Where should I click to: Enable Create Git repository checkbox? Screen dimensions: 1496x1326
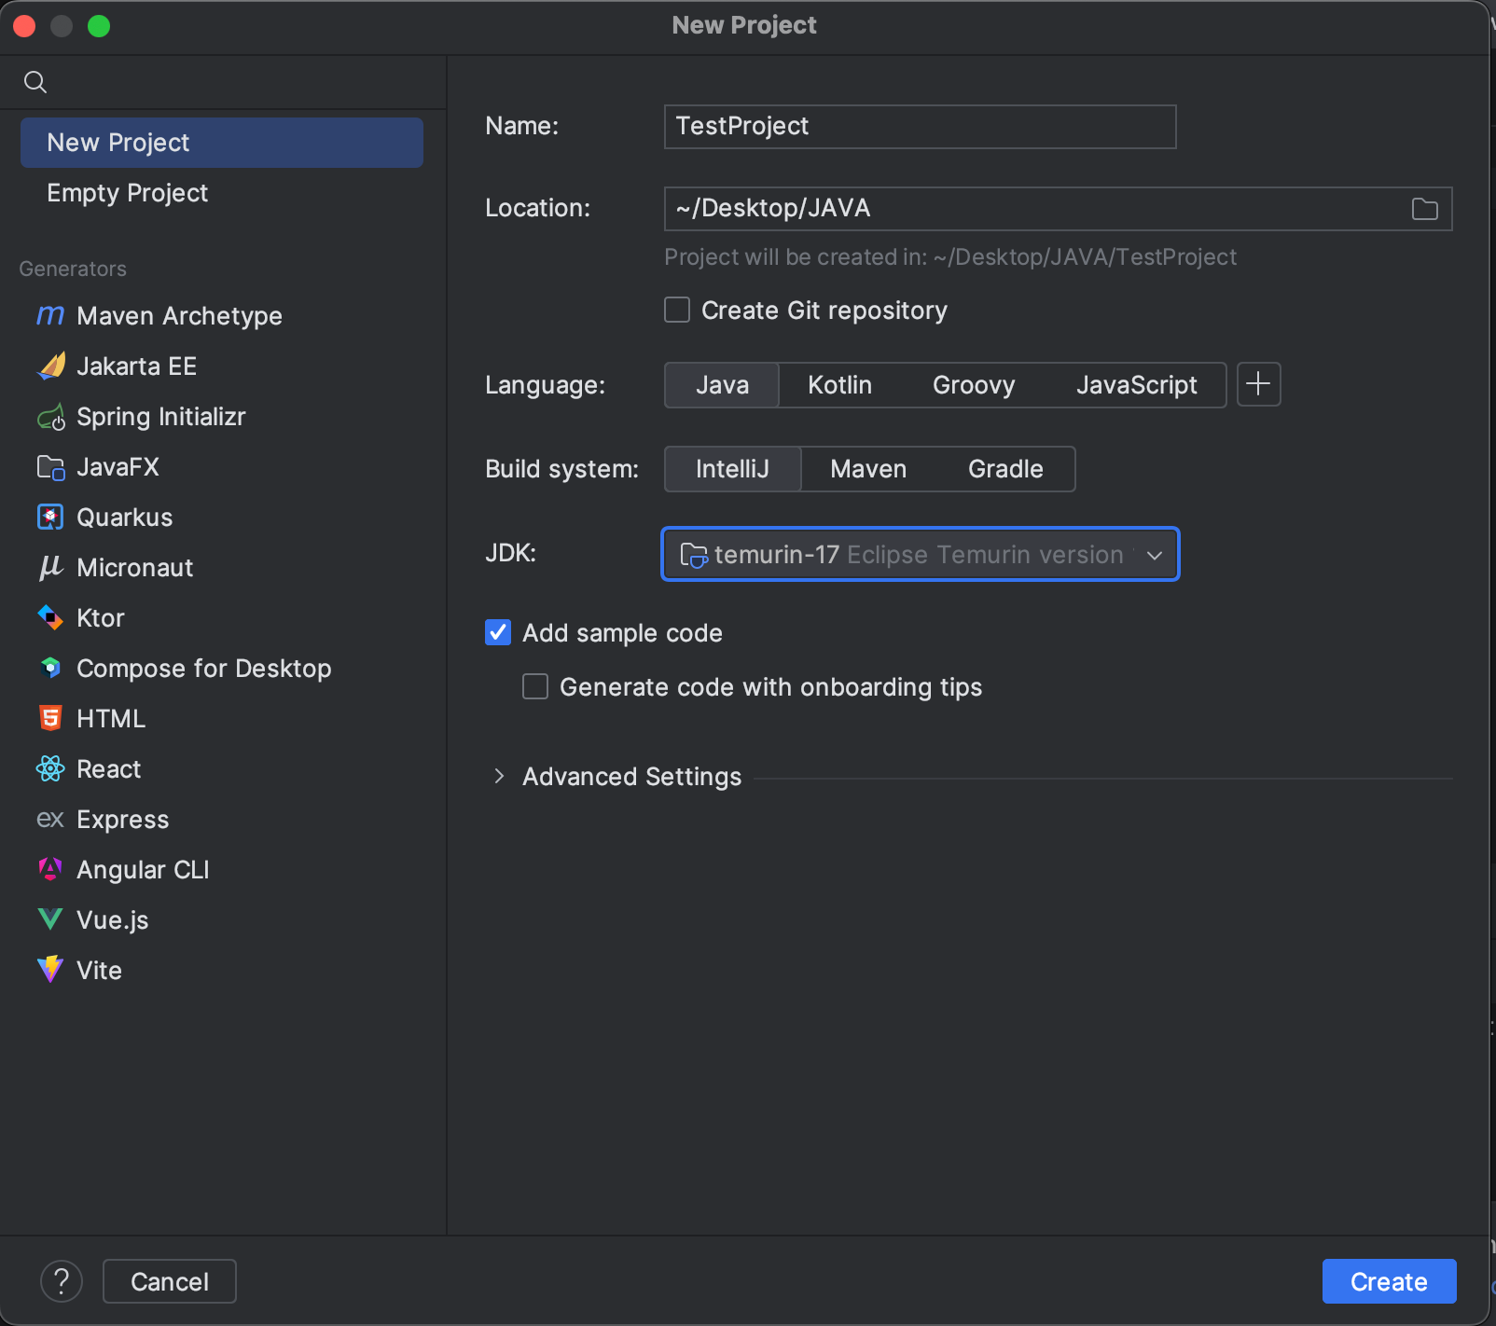[677, 310]
